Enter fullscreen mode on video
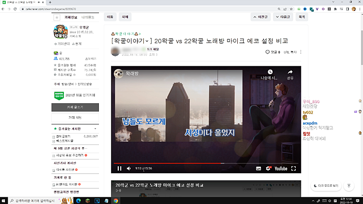The width and height of the screenshot is (363, 204). click(293, 169)
